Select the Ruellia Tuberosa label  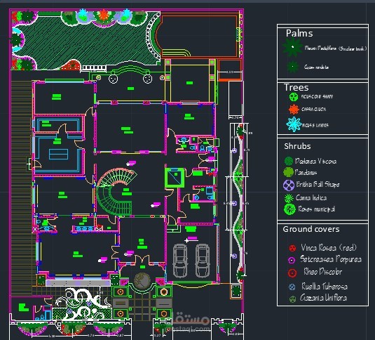click(325, 286)
